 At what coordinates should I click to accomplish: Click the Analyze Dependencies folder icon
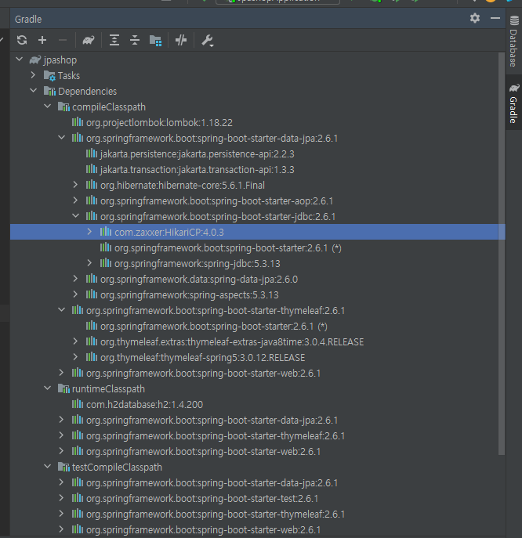coord(155,41)
